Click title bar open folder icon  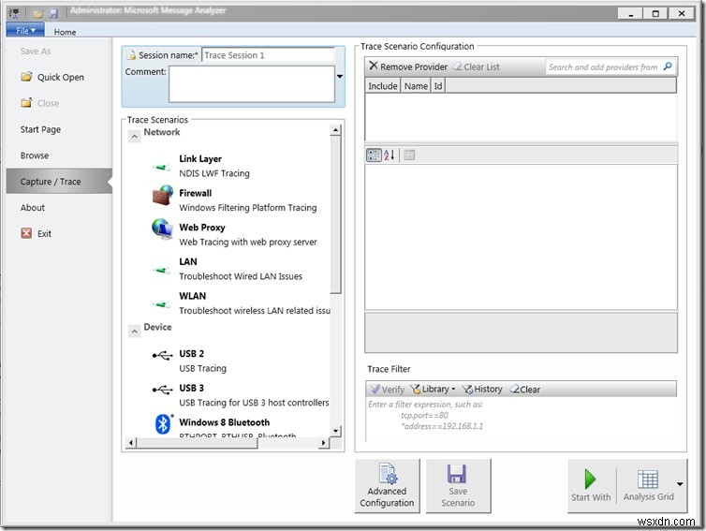click(x=37, y=13)
